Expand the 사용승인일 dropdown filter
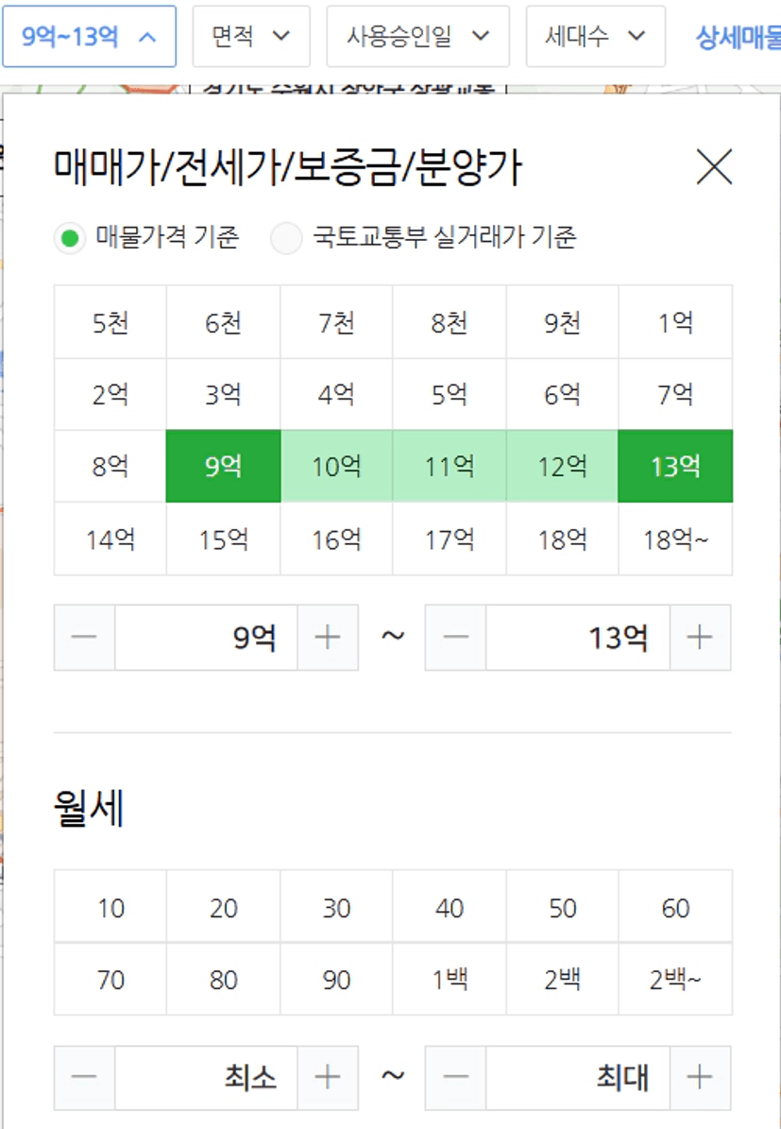The image size is (781, 1129). pyautogui.click(x=418, y=36)
